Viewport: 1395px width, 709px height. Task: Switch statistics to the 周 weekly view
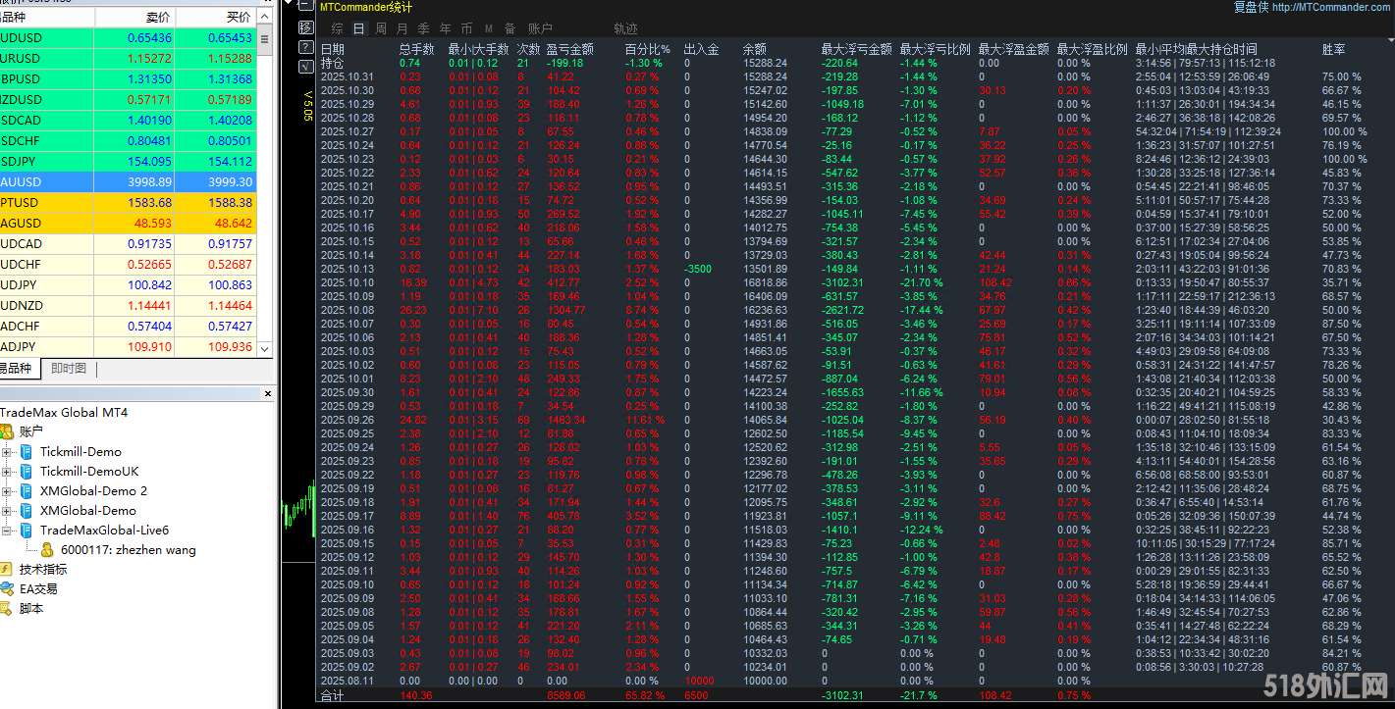point(381,28)
